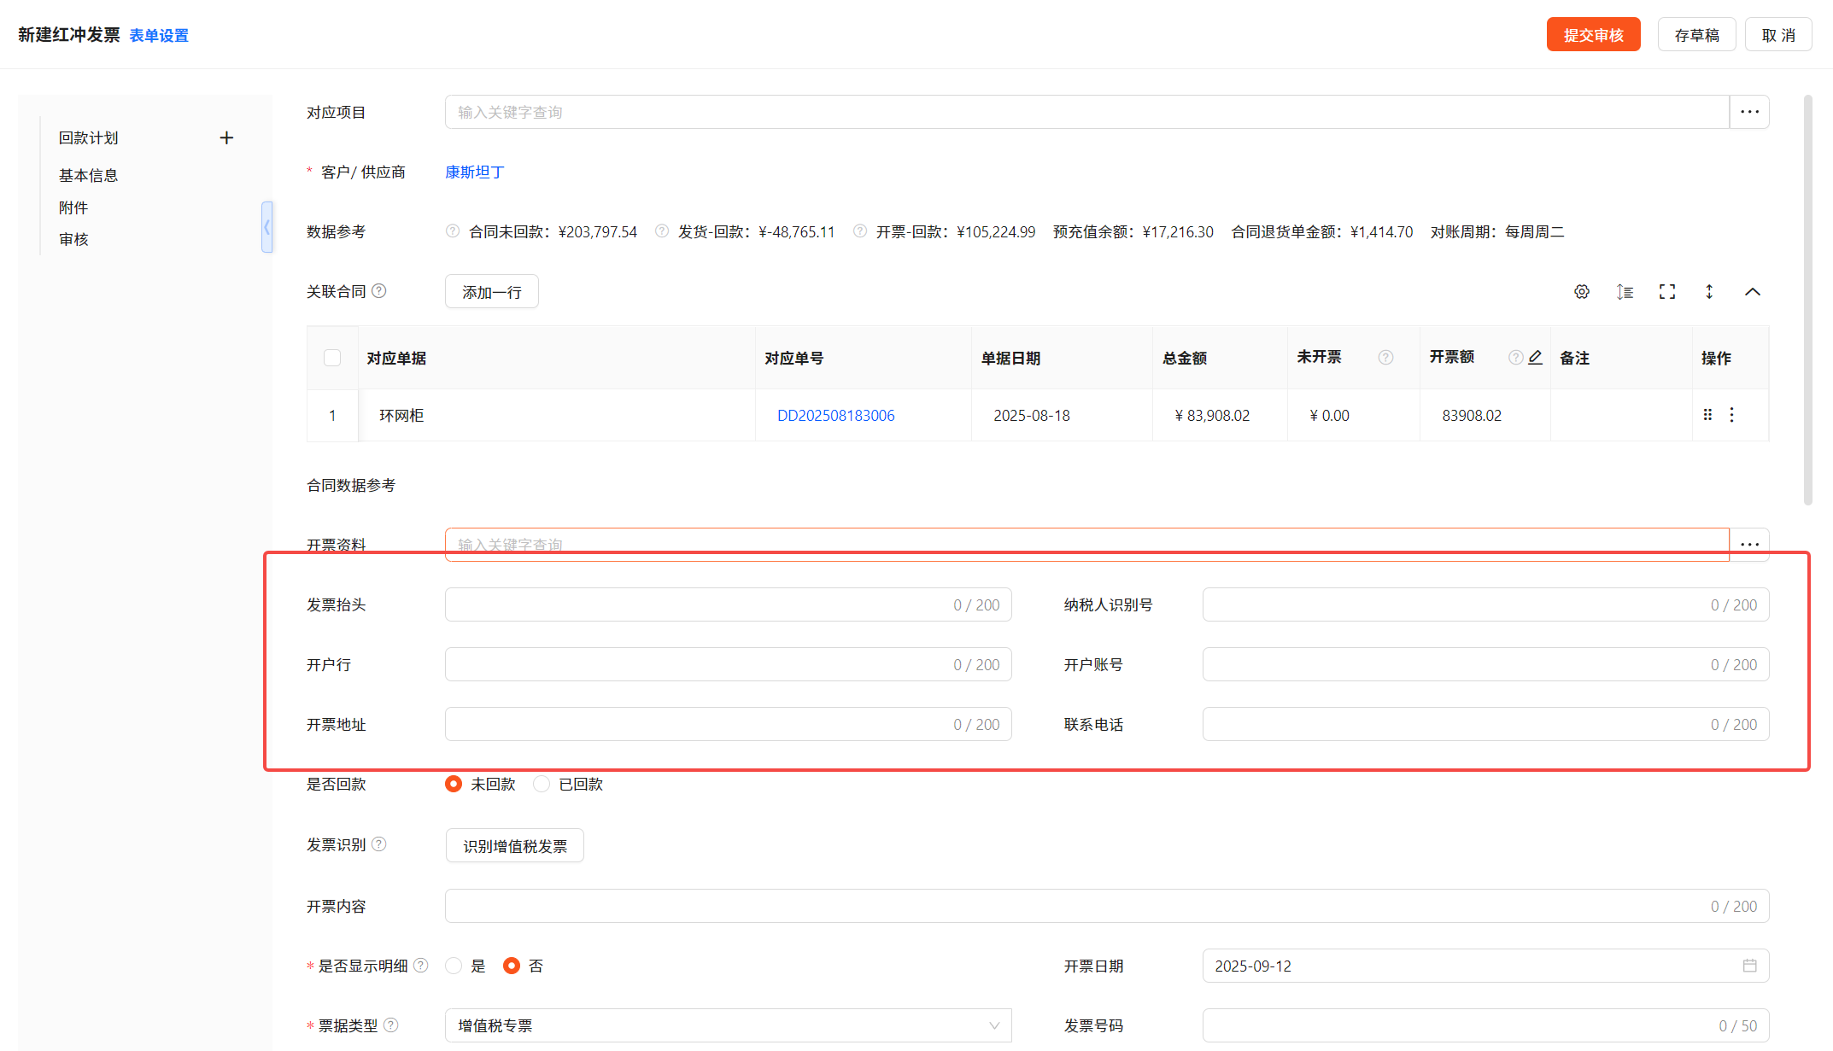Choose 是 for 是否显示明细
The image size is (1833, 1051).
(454, 966)
